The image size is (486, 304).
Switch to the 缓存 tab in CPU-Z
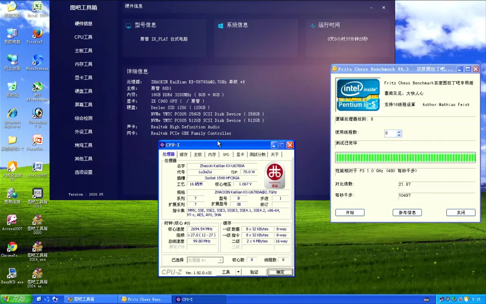pyautogui.click(x=183, y=155)
